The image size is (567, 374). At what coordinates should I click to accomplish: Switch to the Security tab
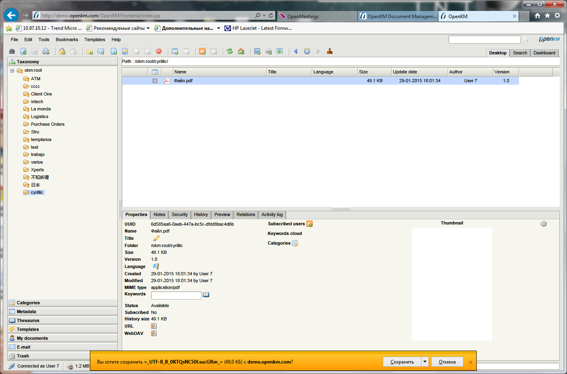(x=179, y=215)
